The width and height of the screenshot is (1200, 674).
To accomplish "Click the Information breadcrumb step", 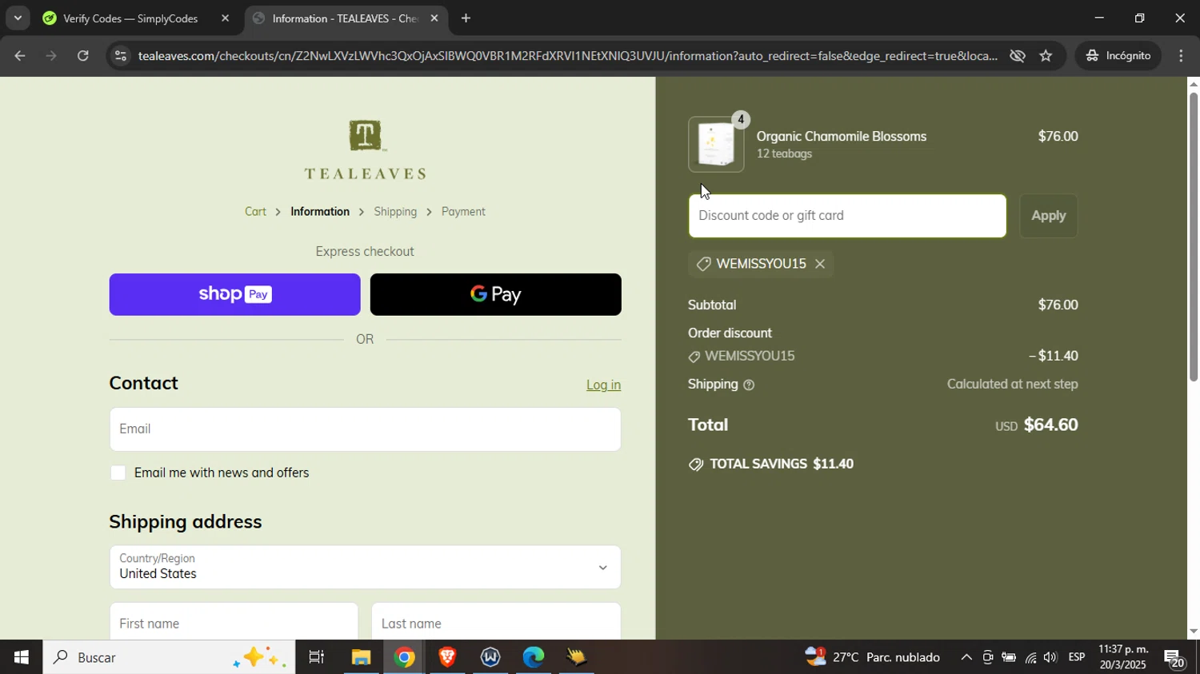I will pyautogui.click(x=320, y=212).
